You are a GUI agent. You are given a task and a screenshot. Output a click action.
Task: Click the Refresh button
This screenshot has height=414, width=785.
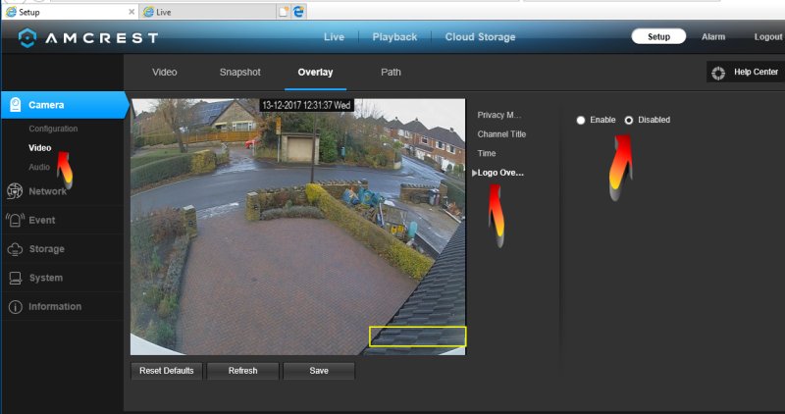242,371
